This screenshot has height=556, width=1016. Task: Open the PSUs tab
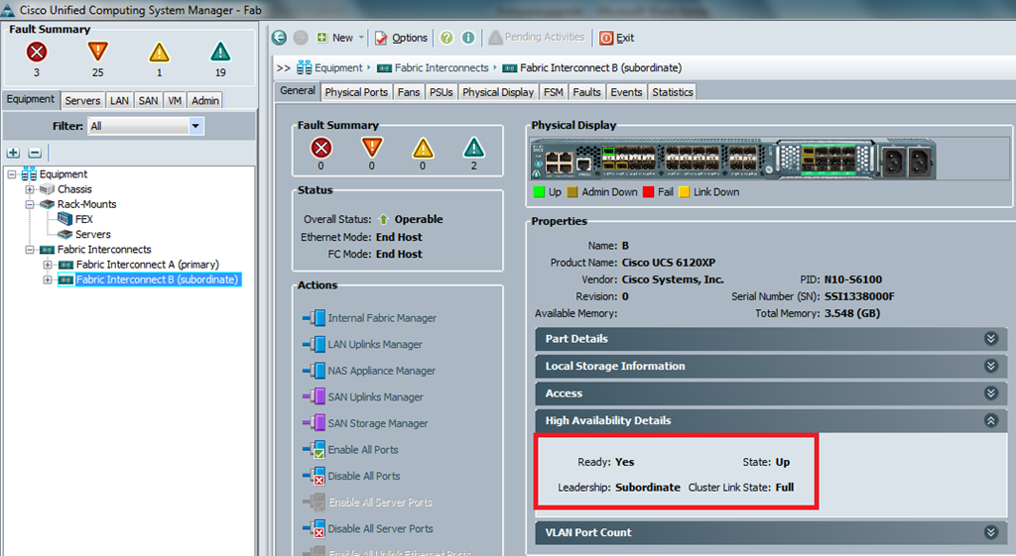(x=442, y=92)
